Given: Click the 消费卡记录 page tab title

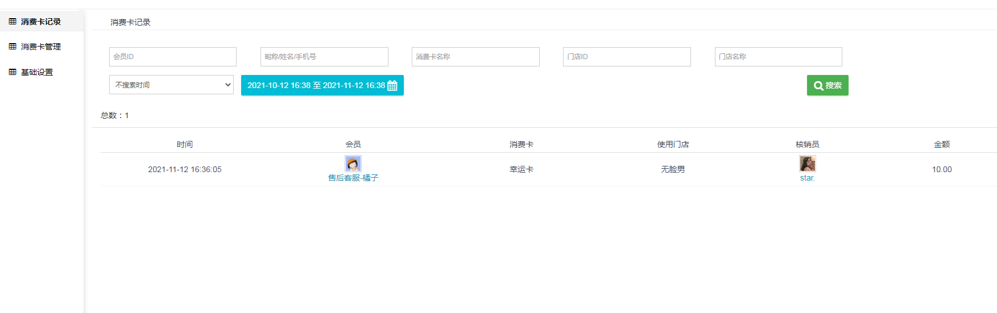Looking at the screenshot, I should (130, 22).
